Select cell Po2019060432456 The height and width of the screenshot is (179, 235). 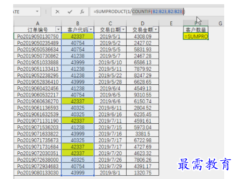38,88
